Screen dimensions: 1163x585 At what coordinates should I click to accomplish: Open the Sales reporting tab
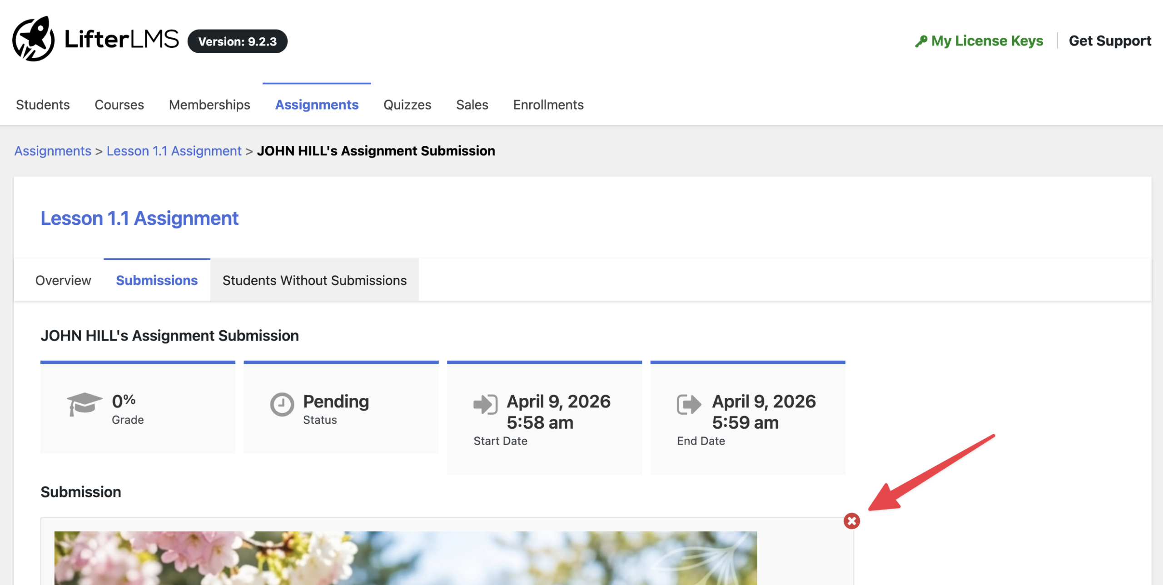(x=472, y=105)
